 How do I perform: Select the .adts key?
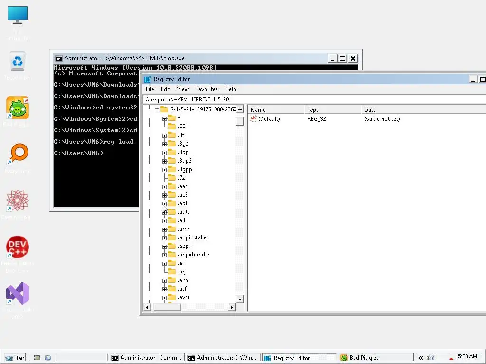point(184,212)
